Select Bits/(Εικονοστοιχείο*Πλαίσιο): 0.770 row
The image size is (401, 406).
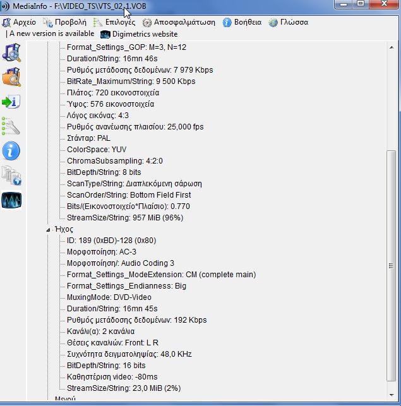(128, 206)
